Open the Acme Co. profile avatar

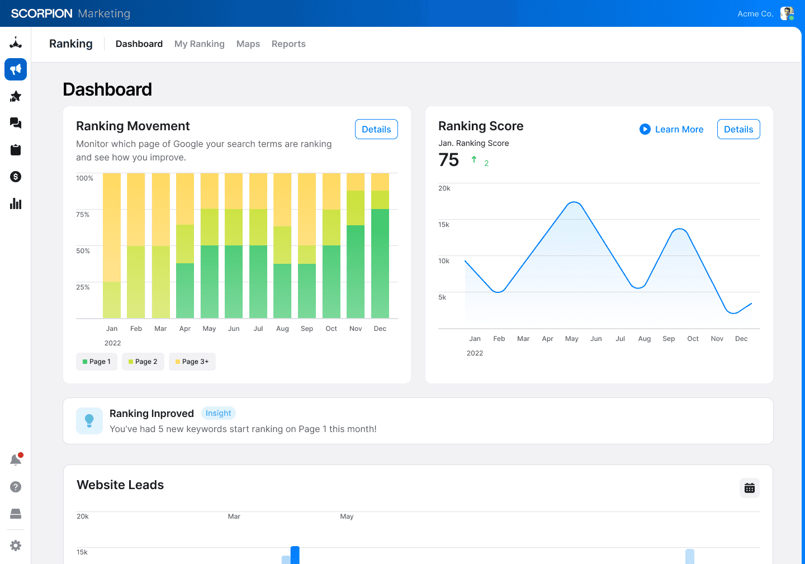(x=787, y=13)
